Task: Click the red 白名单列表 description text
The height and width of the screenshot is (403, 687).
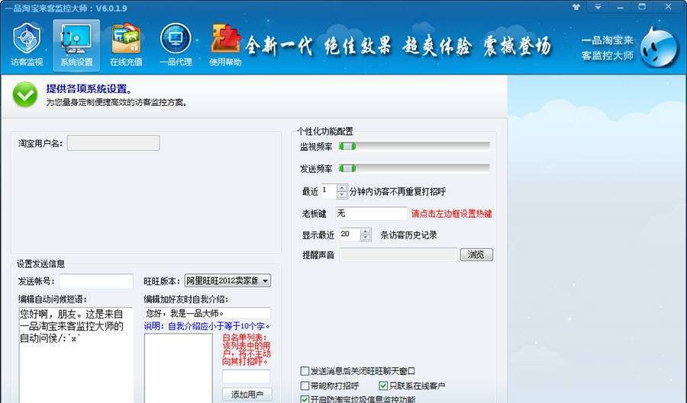Action: tap(247, 350)
